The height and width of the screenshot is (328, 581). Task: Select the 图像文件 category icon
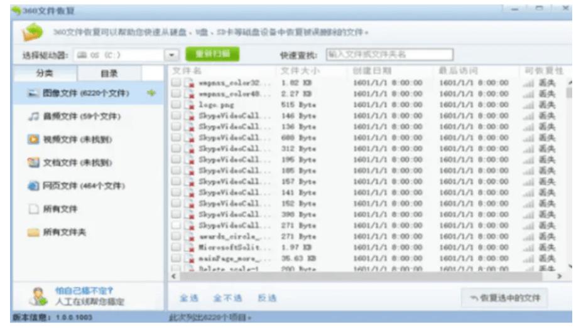[33, 93]
